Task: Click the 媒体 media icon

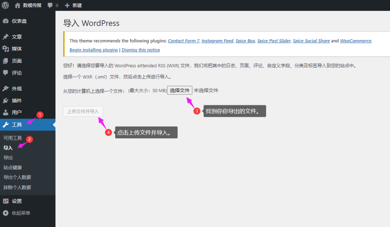Action: (x=5, y=49)
